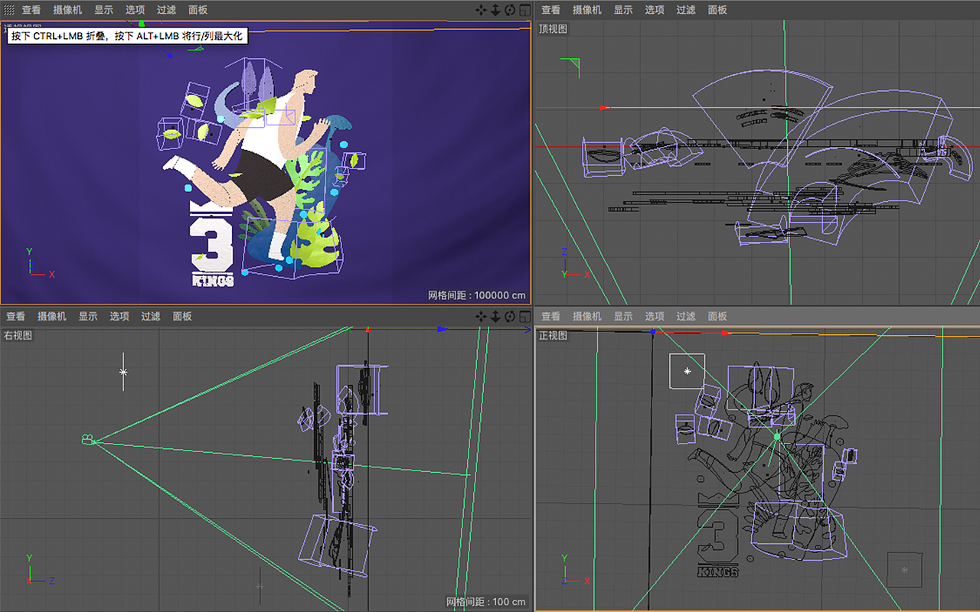Open 过滤 menu above the 右视图 viewport
Image resolution: width=980 pixels, height=612 pixels.
coord(151,316)
